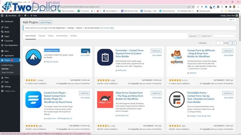This screenshot has width=241, height=135.
Task: Install Contact Form by WPForms
Action: 228,51
